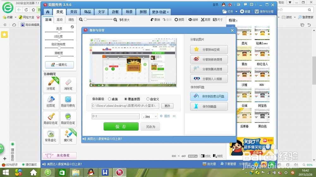Click the 更改 path button
This screenshot has width=316, height=177.
click(x=167, y=106)
